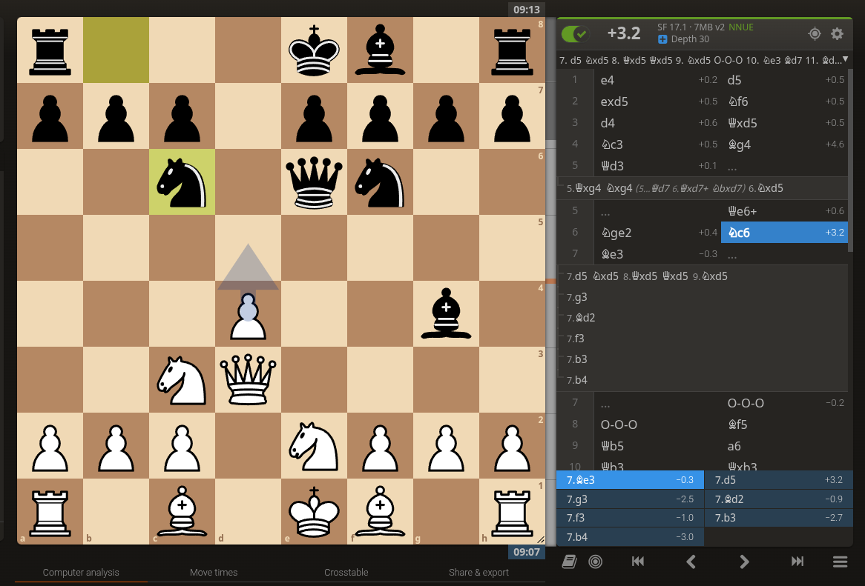Screen dimensions: 865x586
Task: Go to previous move
Action: [691, 562]
